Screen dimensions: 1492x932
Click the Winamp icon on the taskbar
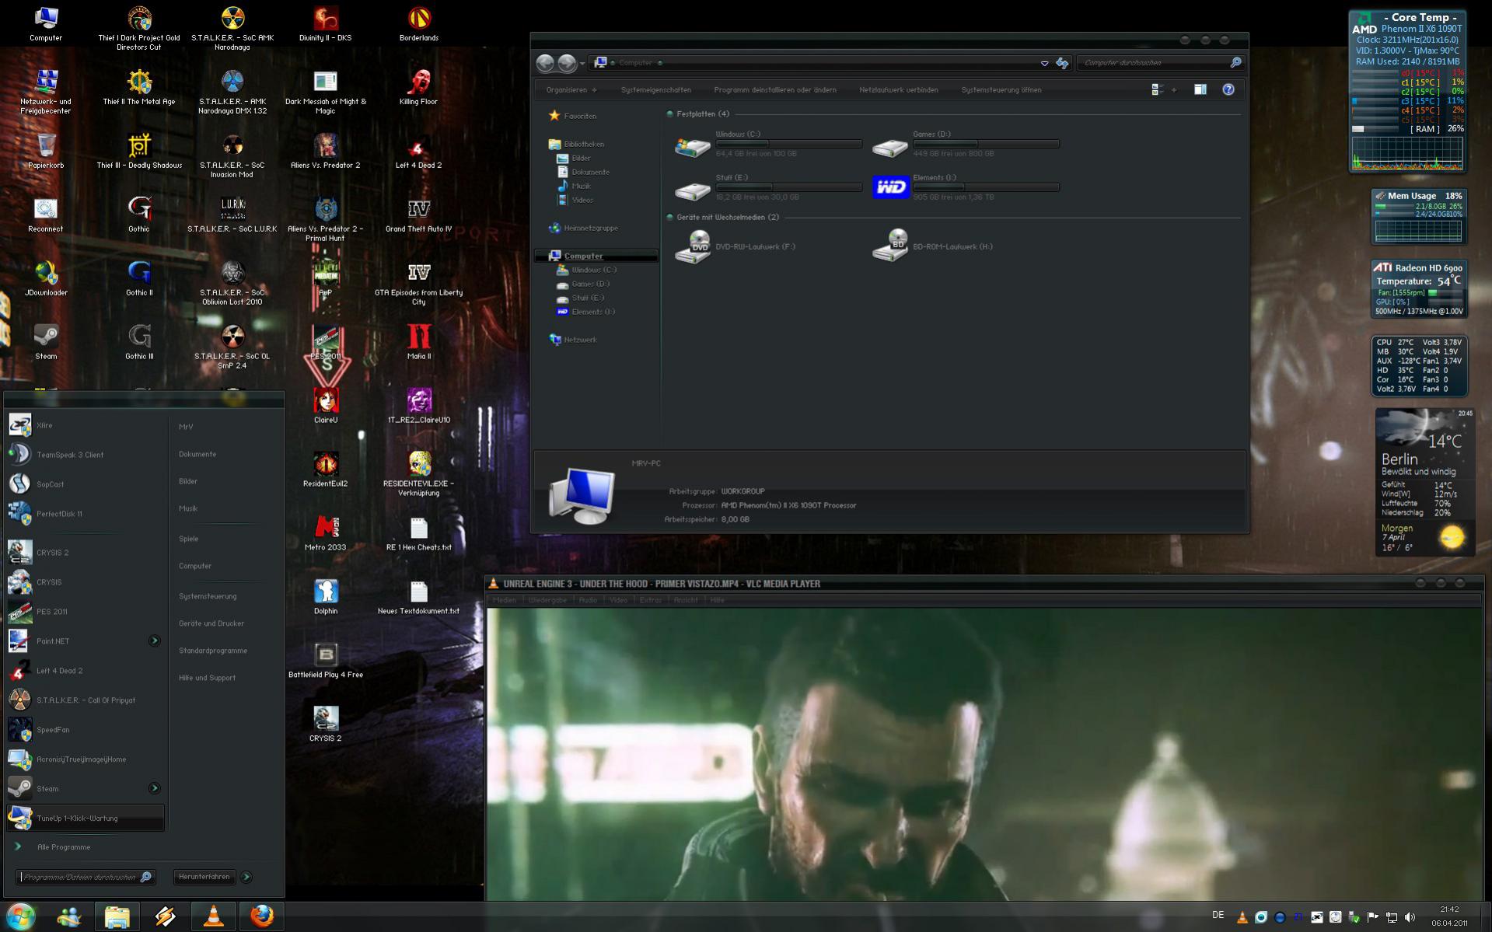165,916
